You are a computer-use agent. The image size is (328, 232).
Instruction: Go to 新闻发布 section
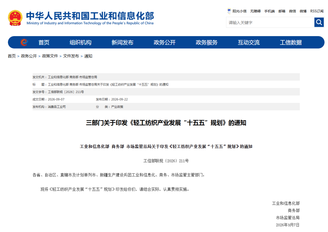point(122,43)
